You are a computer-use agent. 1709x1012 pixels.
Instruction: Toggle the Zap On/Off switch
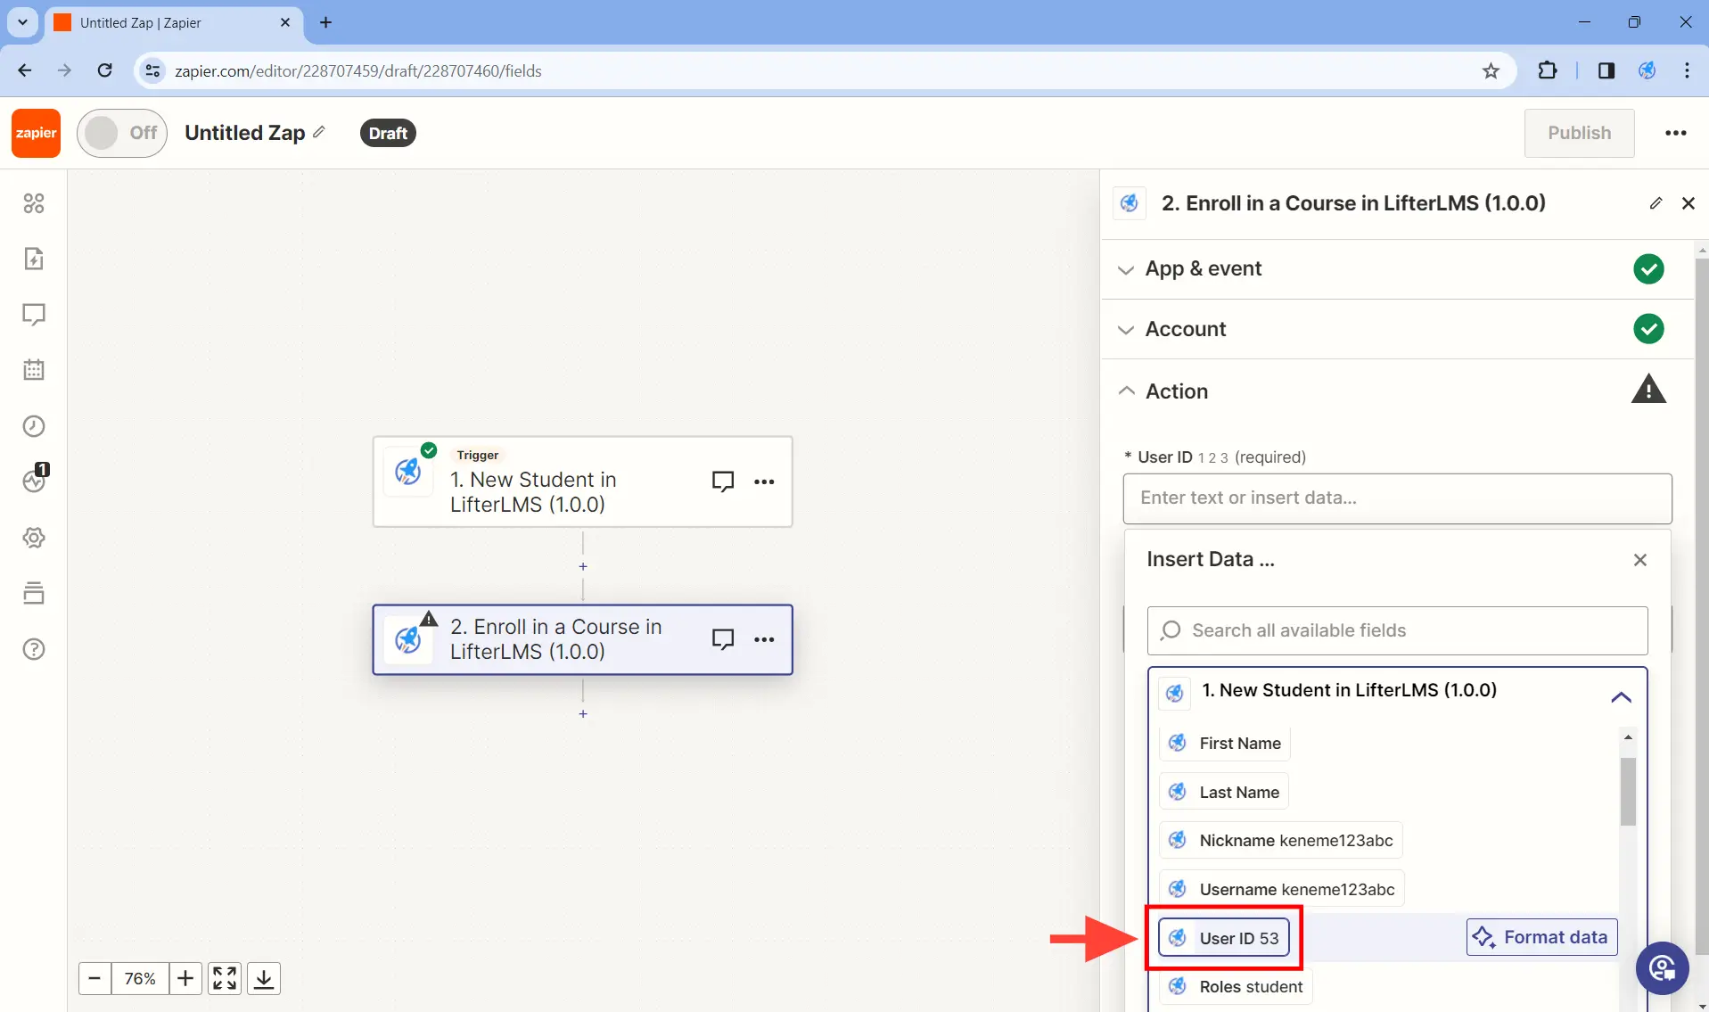[122, 133]
